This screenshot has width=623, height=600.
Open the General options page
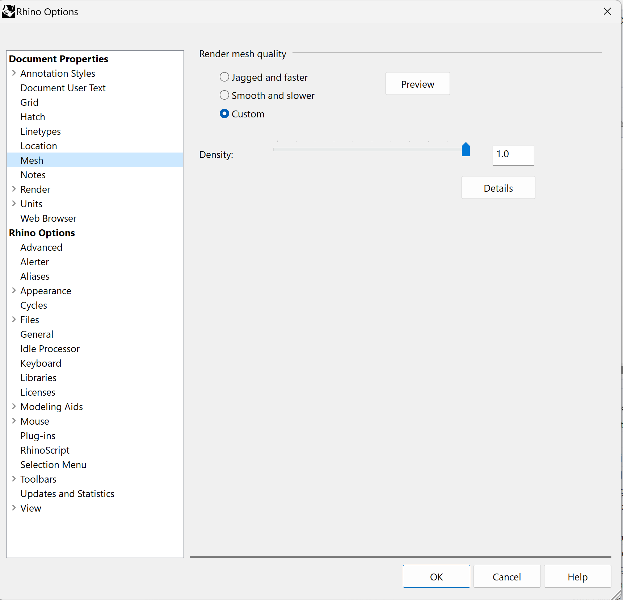(37, 334)
